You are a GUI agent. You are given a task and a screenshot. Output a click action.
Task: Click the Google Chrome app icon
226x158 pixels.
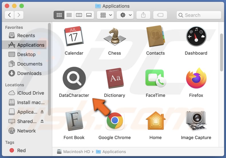pos(115,120)
